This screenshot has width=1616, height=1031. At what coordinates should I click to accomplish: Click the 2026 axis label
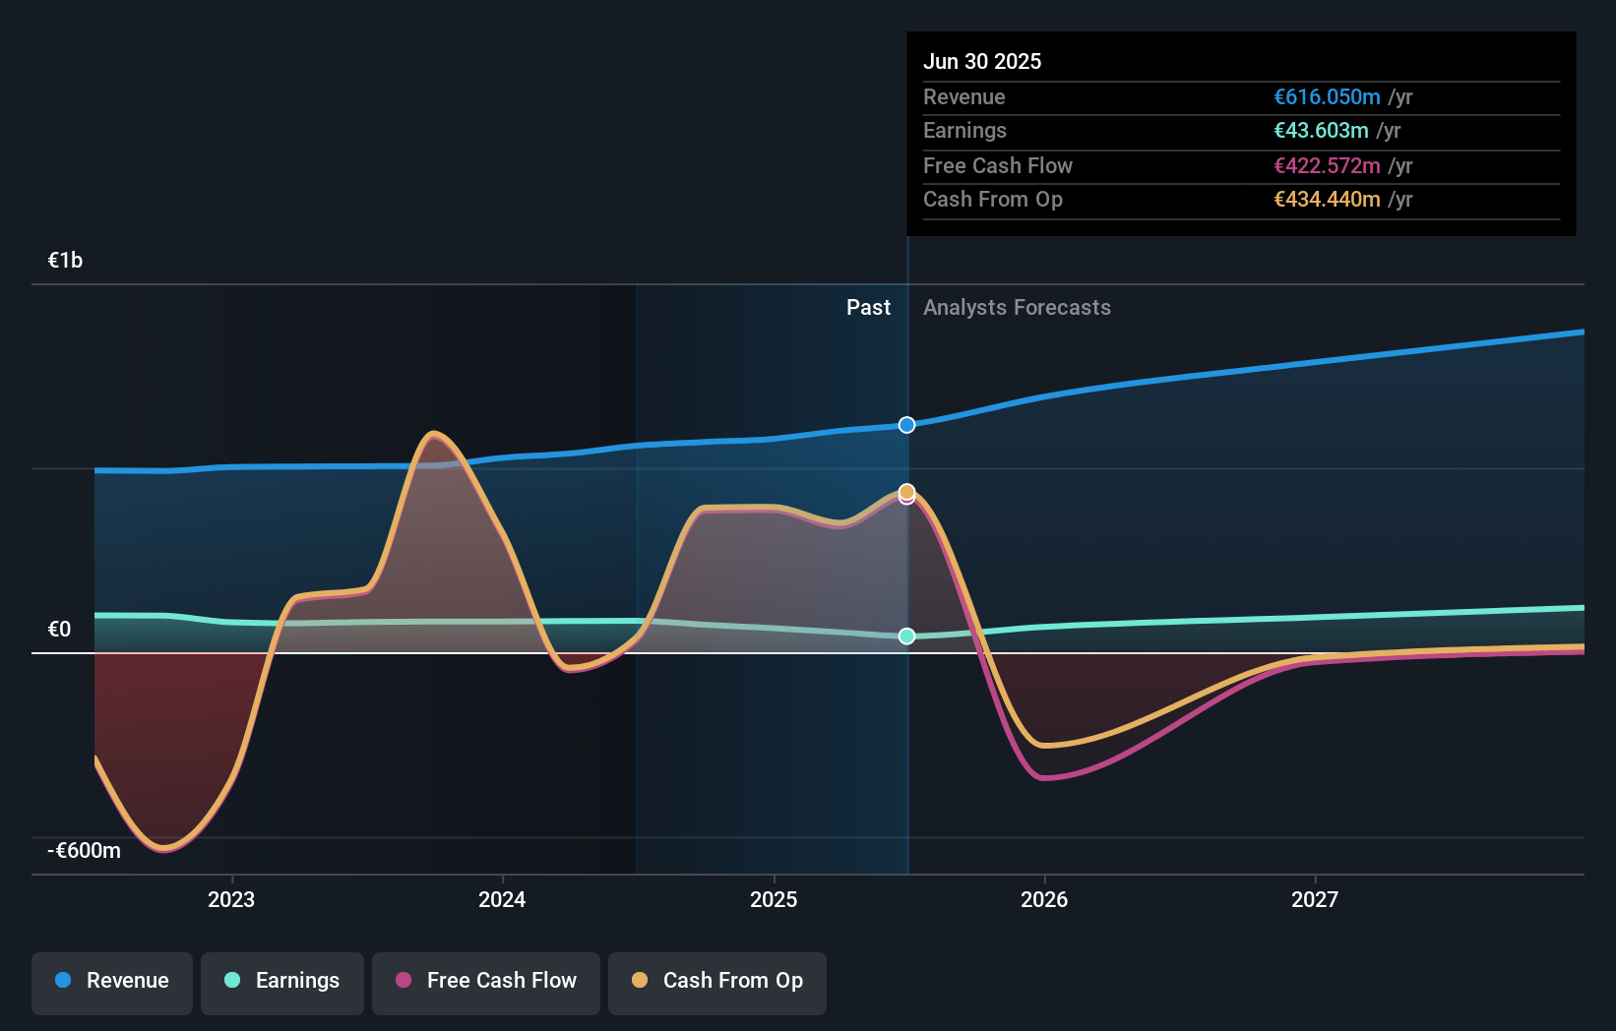1045,899
